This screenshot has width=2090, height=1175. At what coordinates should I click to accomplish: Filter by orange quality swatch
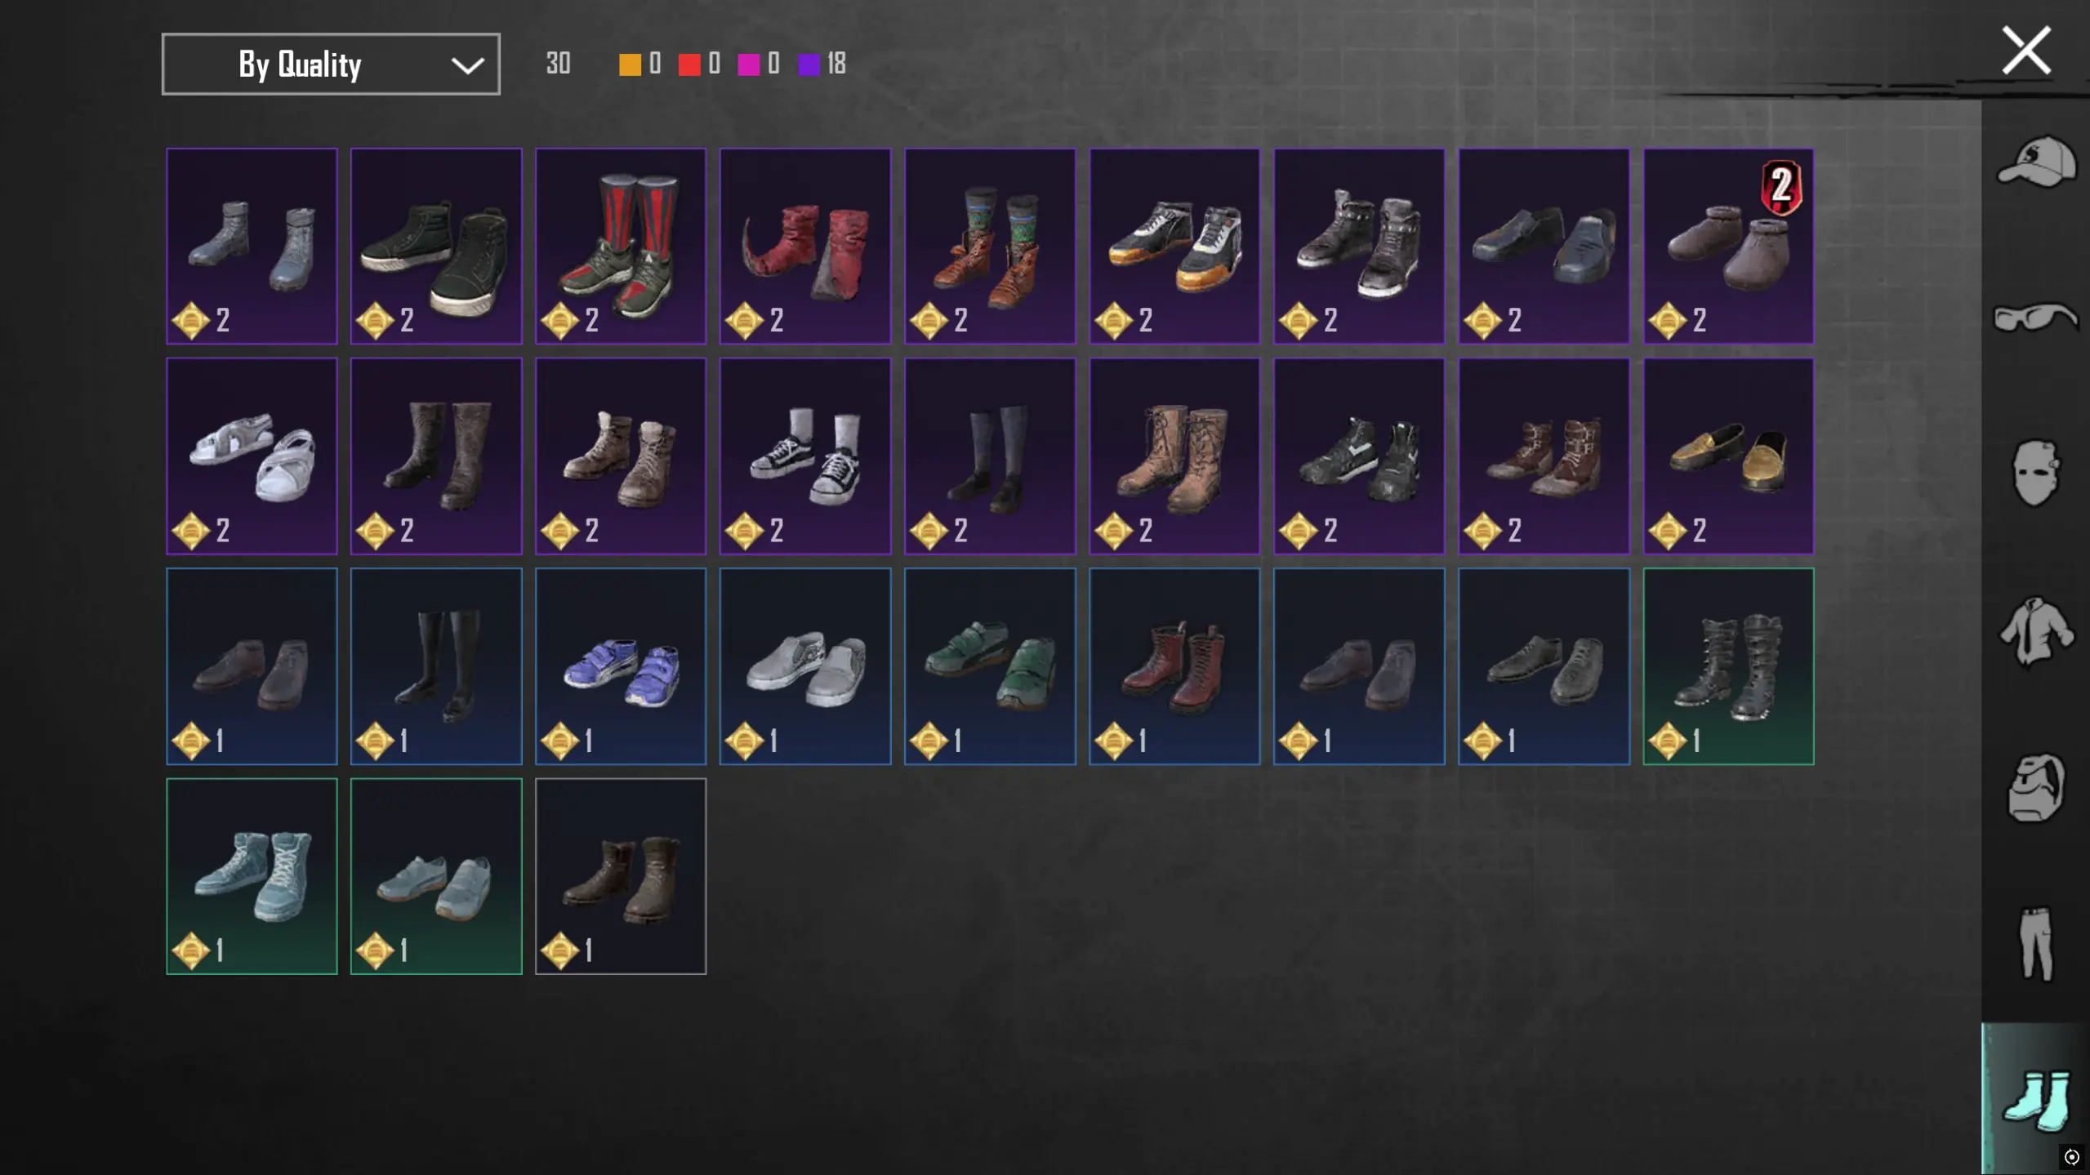pos(630,65)
